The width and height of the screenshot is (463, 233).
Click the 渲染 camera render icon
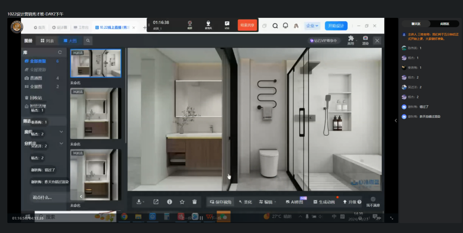[365, 40]
